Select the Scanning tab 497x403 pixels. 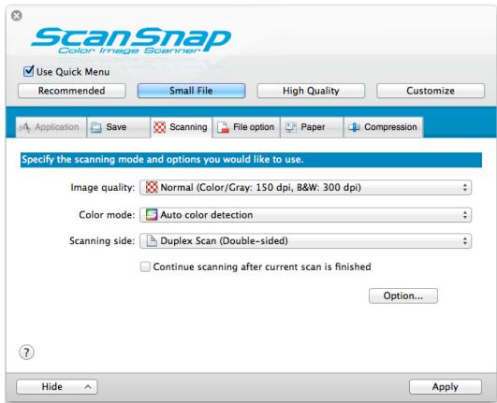pos(181,127)
